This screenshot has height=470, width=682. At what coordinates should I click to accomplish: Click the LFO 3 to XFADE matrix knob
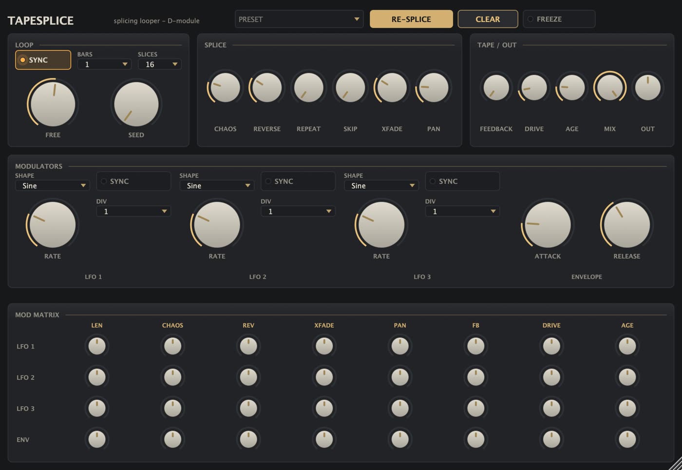pos(324,409)
